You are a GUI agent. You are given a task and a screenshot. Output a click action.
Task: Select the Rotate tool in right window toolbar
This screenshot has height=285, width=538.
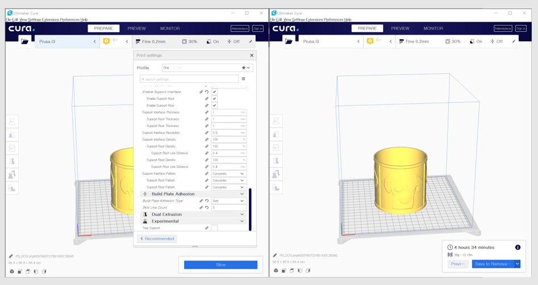(x=276, y=148)
